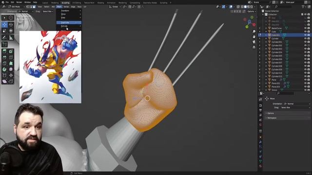Open the Render menu
The width and height of the screenshot is (312, 175).
[x=19, y=2]
